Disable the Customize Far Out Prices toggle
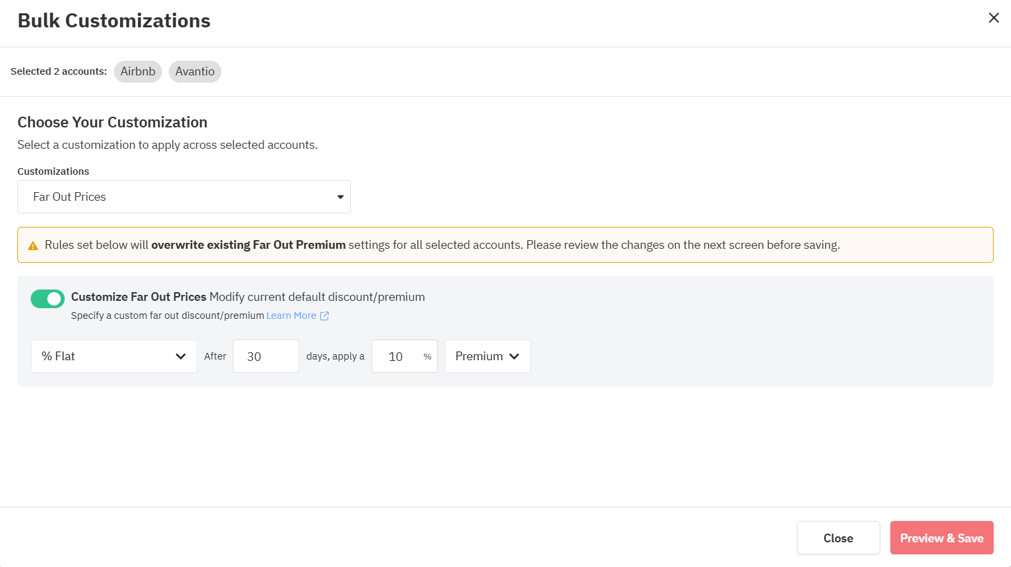Image resolution: width=1011 pixels, height=567 pixels. coord(47,299)
